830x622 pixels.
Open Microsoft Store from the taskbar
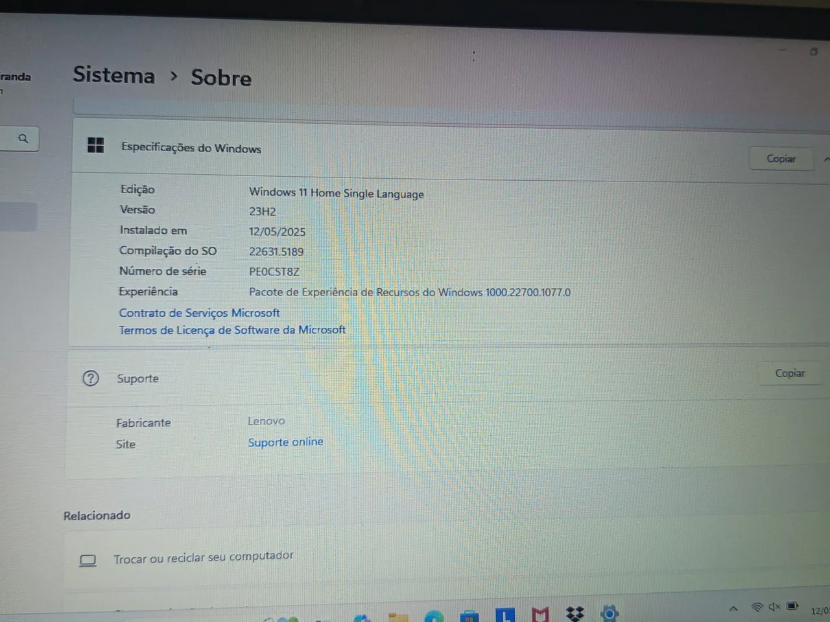[469, 616]
